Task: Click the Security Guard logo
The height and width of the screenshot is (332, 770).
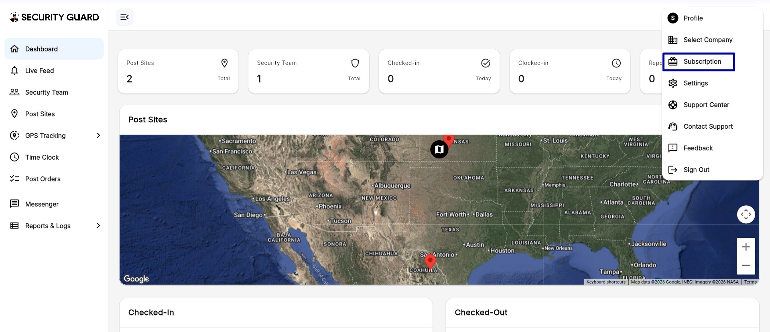Action: click(54, 17)
